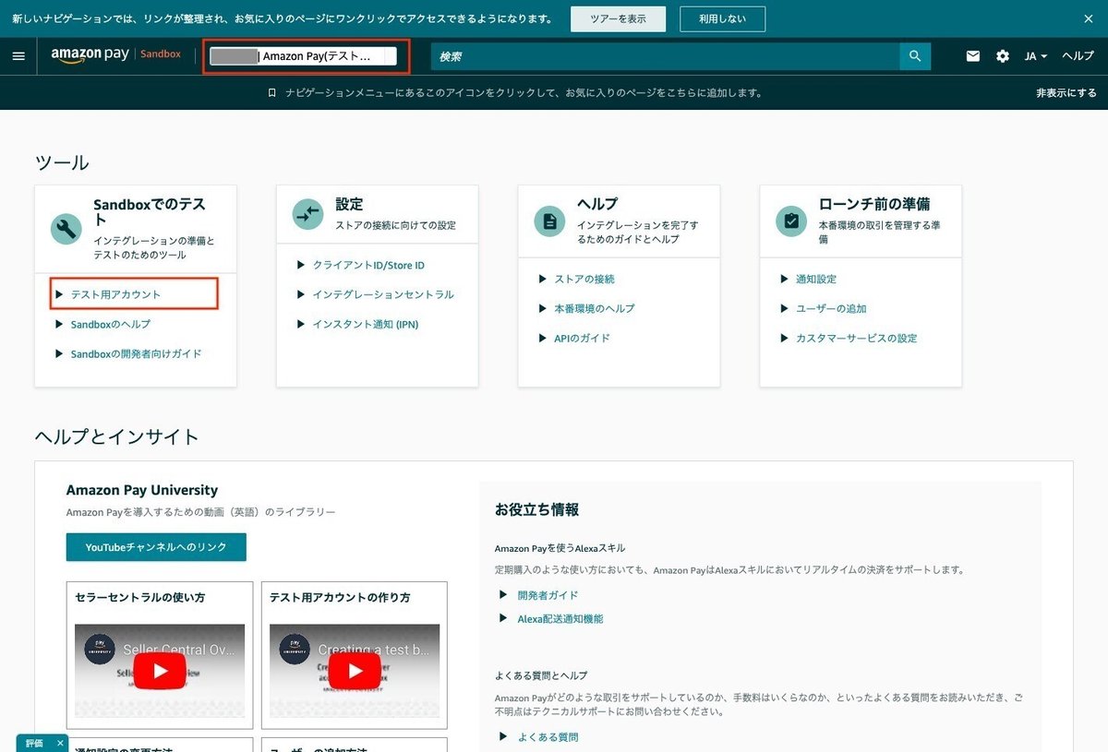The height and width of the screenshot is (752, 1108).
Task: Open ストアの接続 link
Action: (584, 279)
